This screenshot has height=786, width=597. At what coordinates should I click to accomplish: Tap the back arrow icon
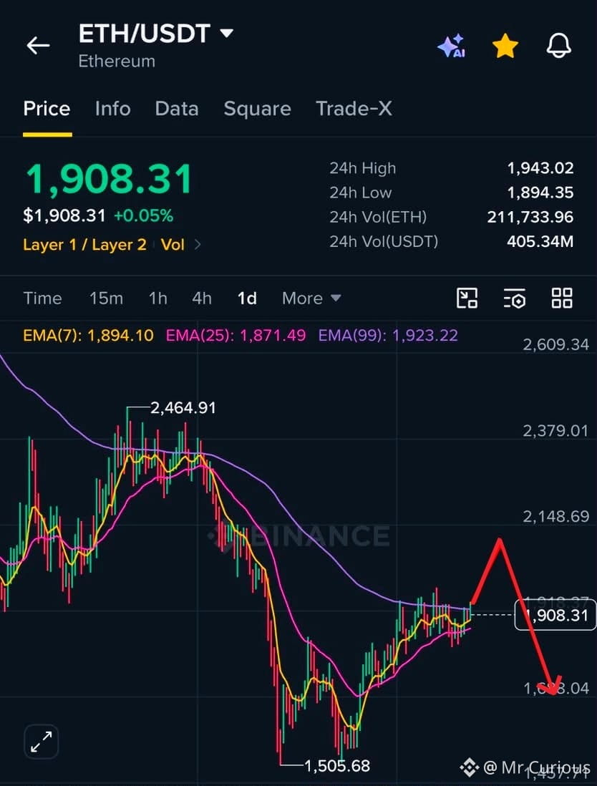[x=38, y=45]
